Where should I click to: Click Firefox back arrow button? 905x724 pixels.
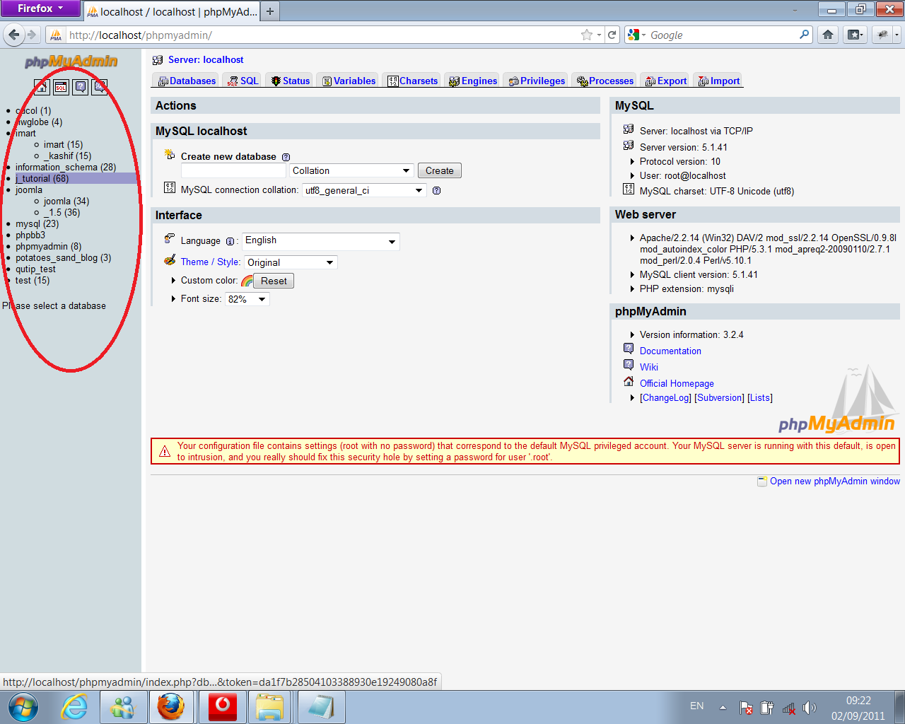point(14,35)
